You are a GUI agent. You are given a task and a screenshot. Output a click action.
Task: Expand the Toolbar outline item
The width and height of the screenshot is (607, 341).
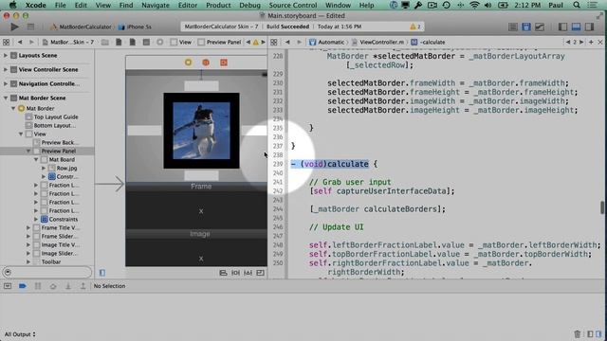click(x=28, y=261)
